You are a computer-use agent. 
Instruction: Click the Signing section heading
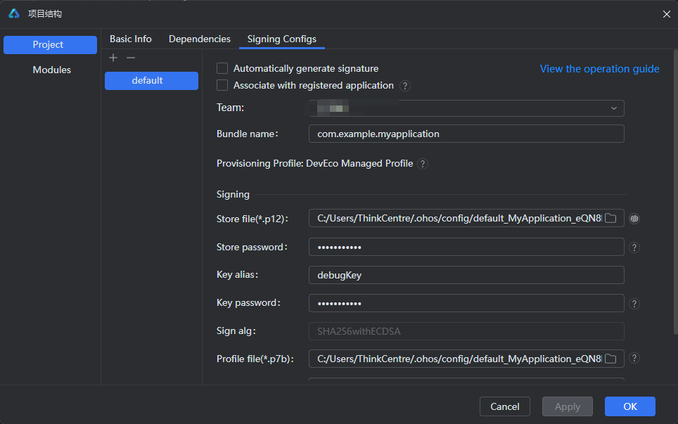click(233, 195)
